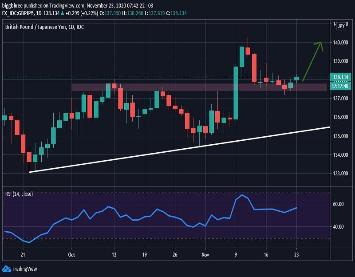Click the low value L:137.819 in header

coord(154,13)
